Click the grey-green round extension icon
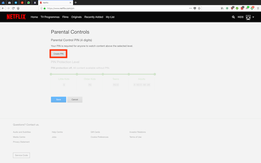 227,8
